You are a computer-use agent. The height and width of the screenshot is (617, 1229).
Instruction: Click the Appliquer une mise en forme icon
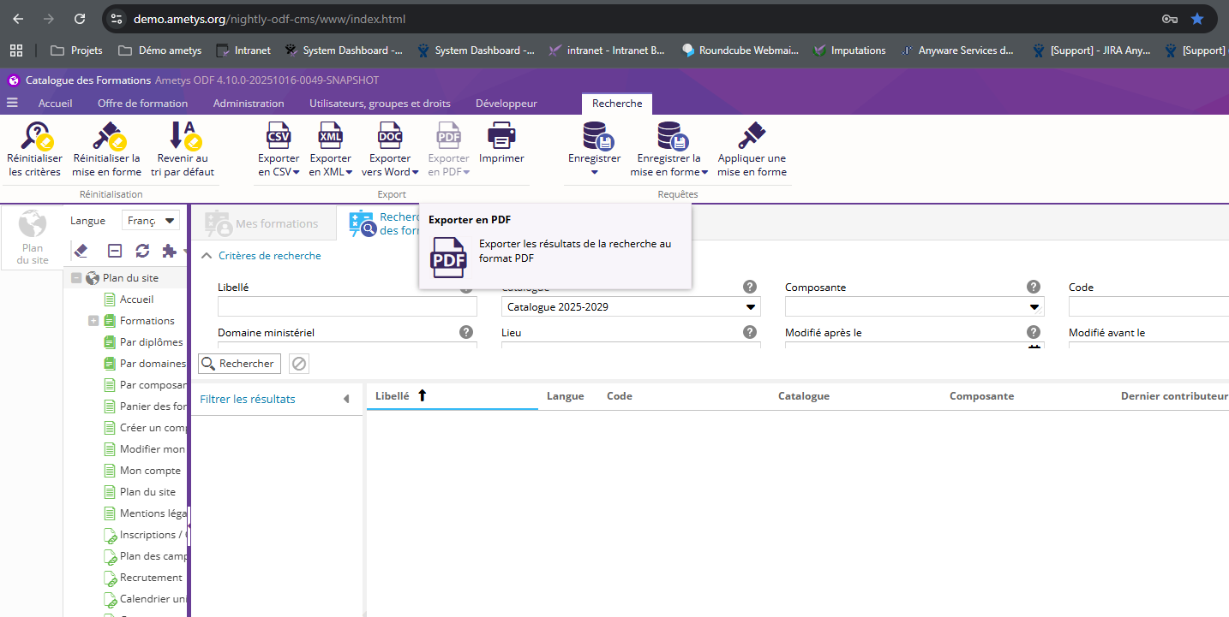click(x=752, y=137)
